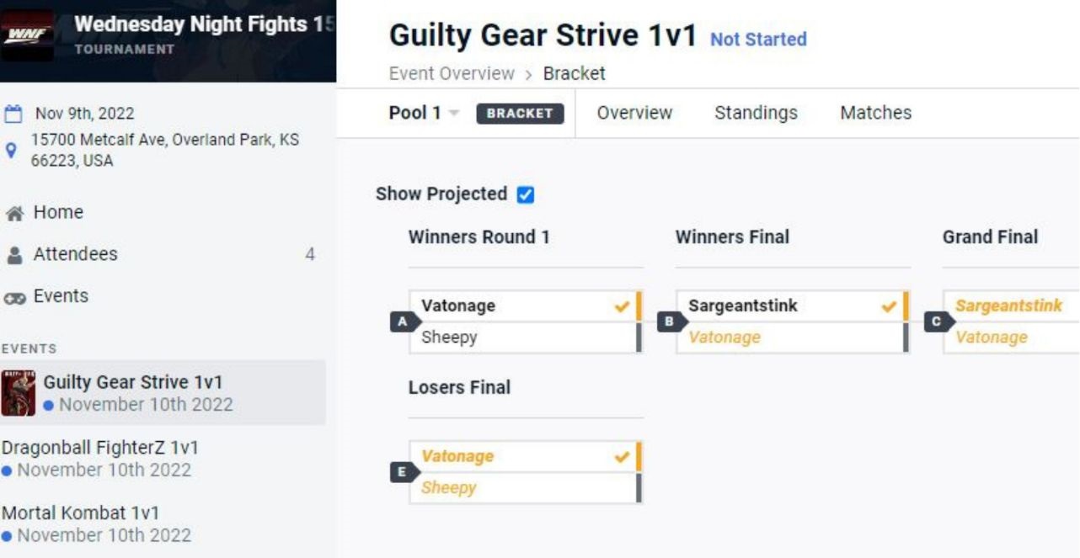Image resolution: width=1080 pixels, height=558 pixels.
Task: Click the Guilty Gear Strive event thumbnail
Action: (18, 393)
